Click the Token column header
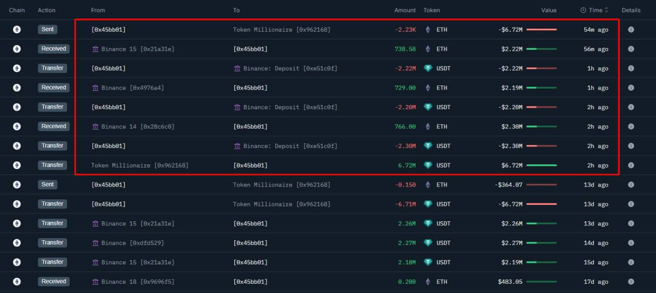The width and height of the screenshot is (656, 293). 432,10
